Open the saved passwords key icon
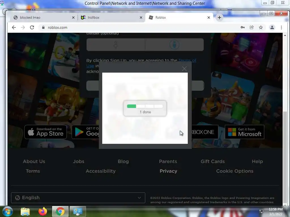 (243, 27)
